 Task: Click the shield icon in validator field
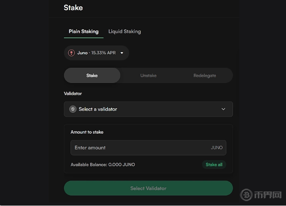(x=73, y=109)
